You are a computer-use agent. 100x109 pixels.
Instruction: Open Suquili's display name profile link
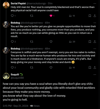coord(15,75)
